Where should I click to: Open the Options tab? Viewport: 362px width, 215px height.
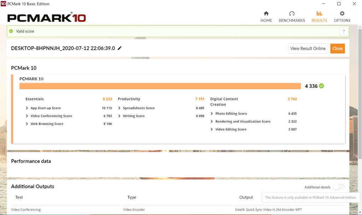click(342, 17)
